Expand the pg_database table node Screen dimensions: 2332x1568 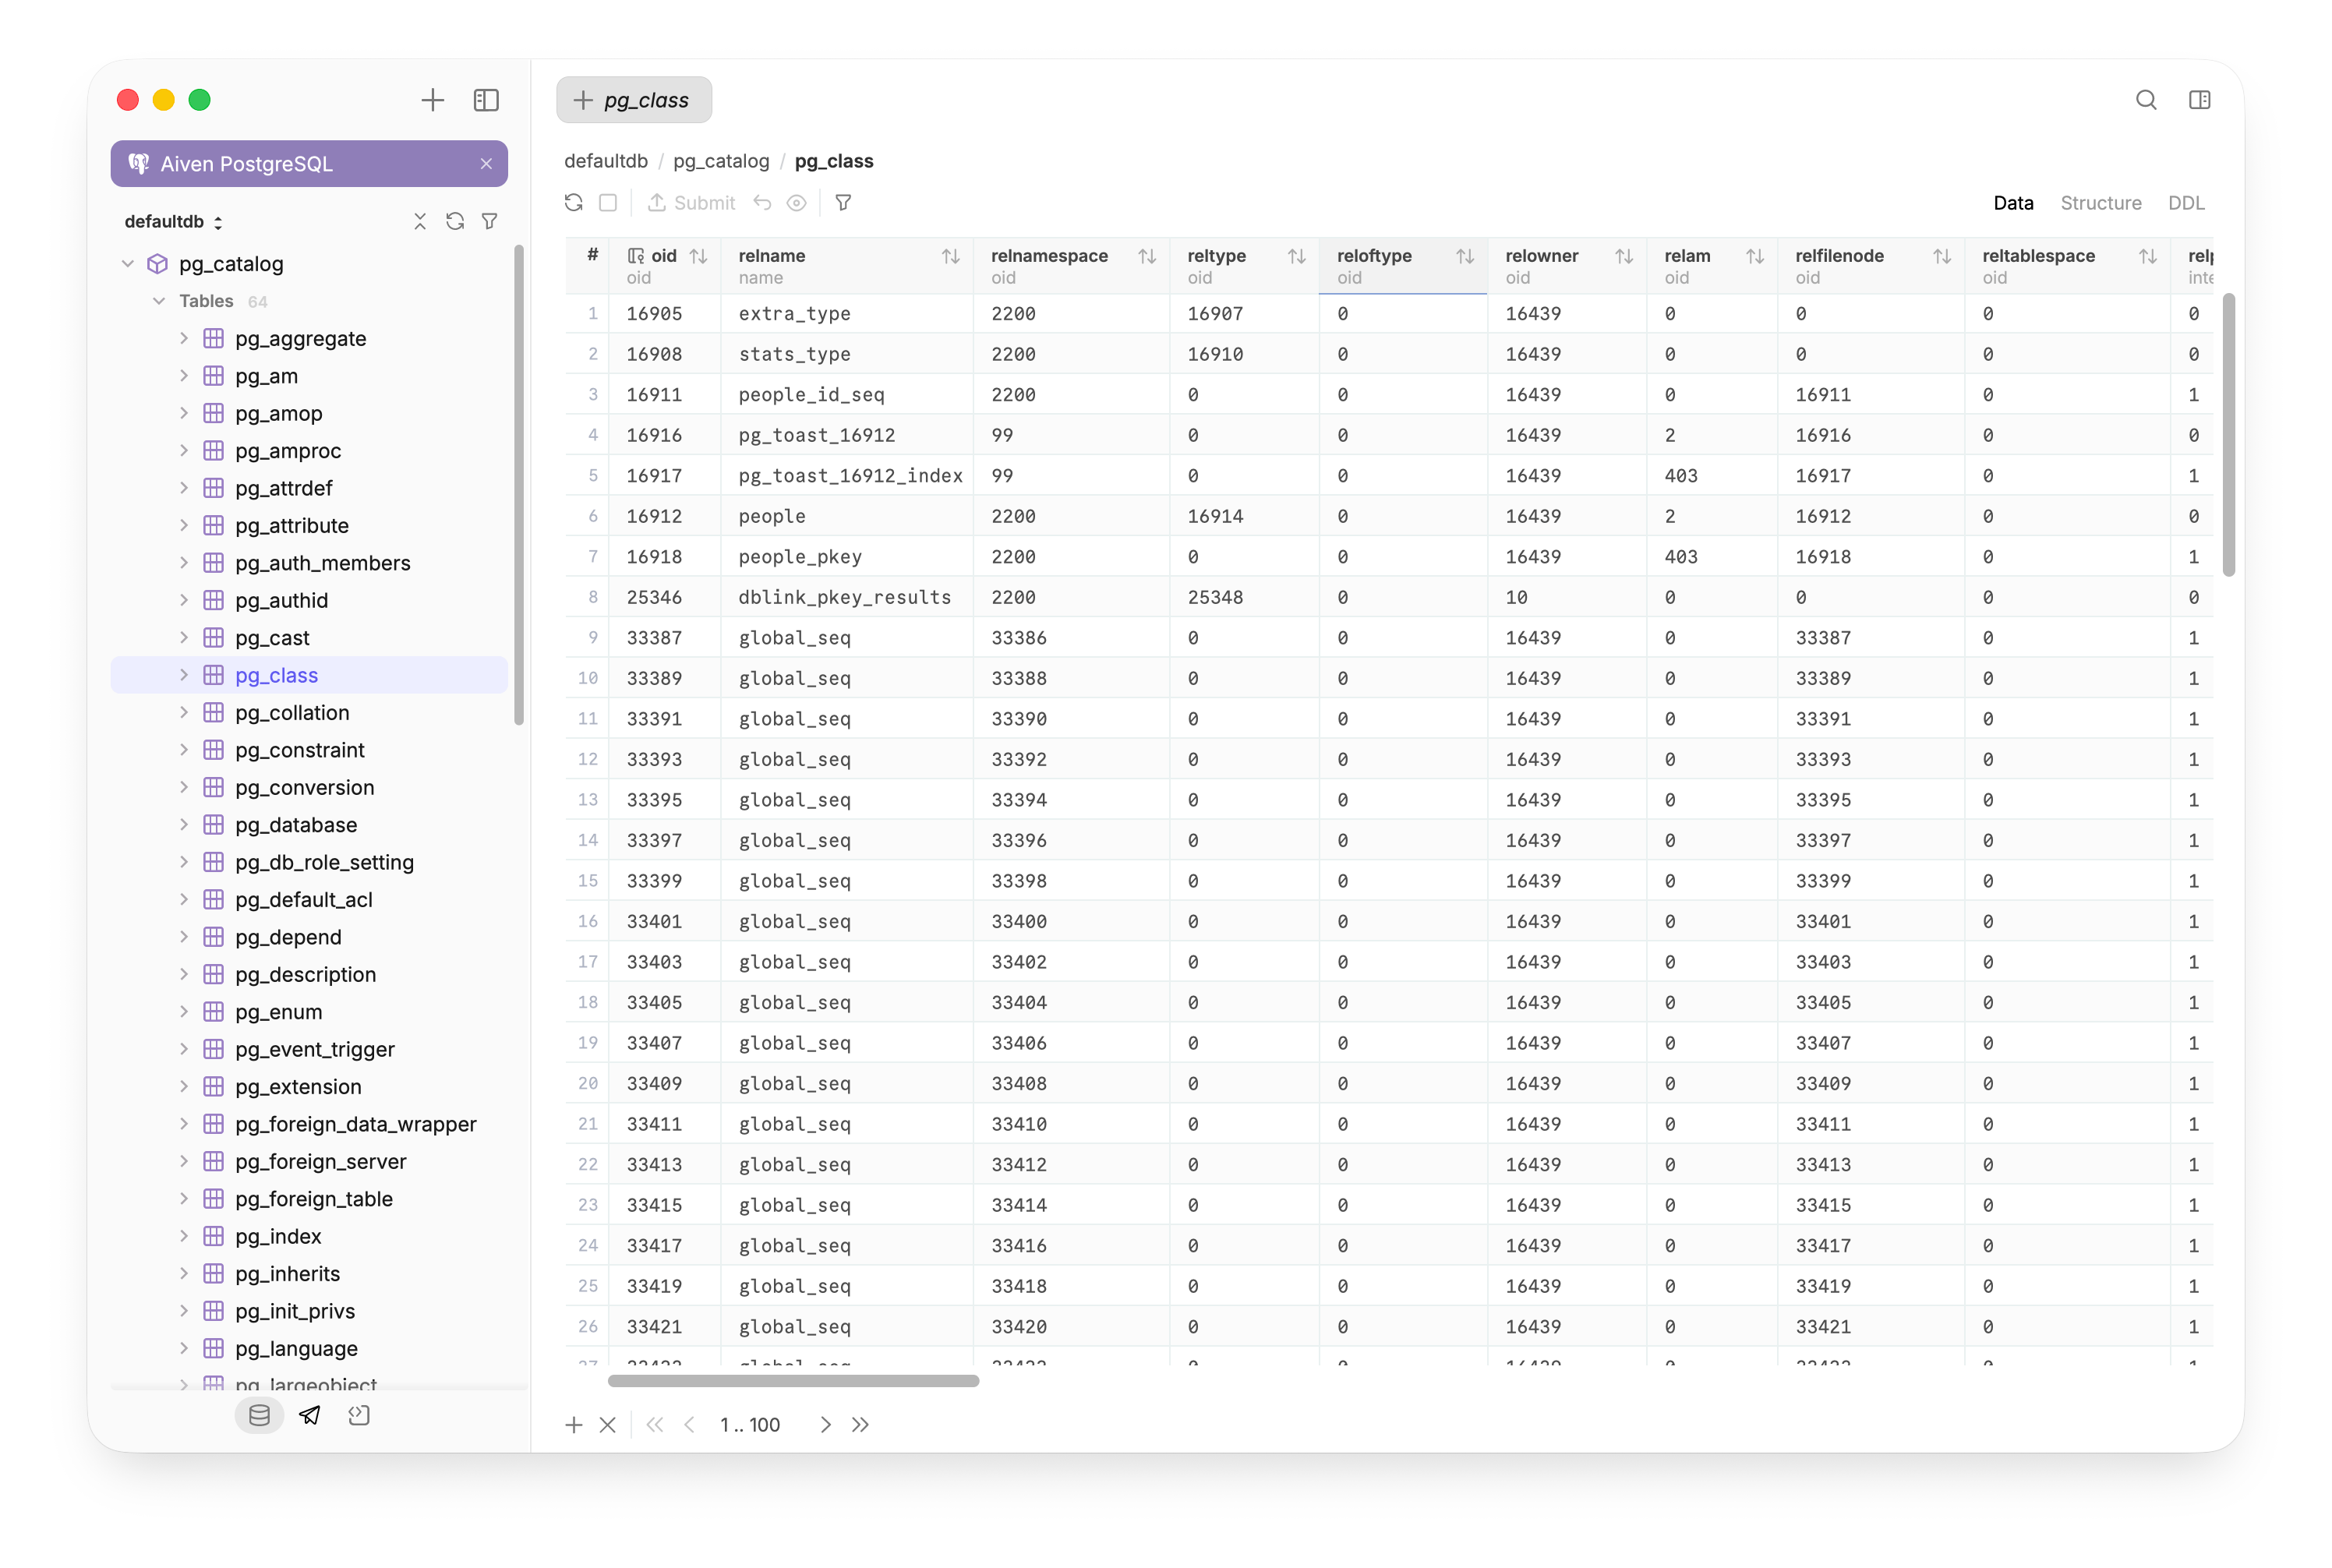click(x=184, y=825)
